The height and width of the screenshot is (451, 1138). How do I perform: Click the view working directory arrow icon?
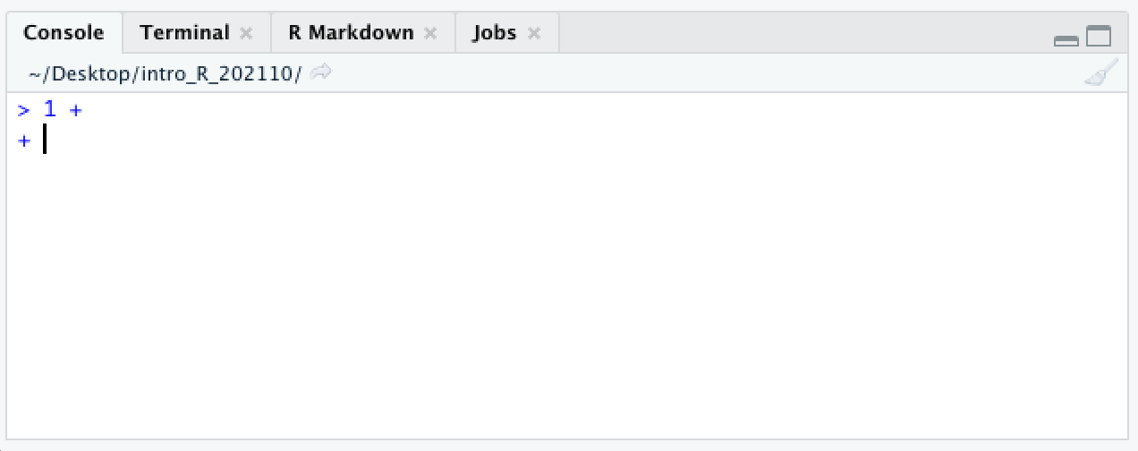pyautogui.click(x=321, y=72)
